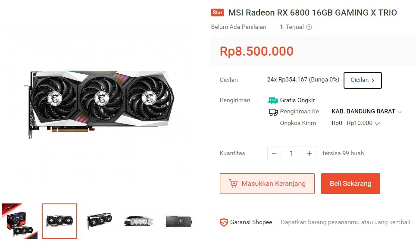Decrease quantity with the minus button
The width and height of the screenshot is (416, 250).
(274, 153)
